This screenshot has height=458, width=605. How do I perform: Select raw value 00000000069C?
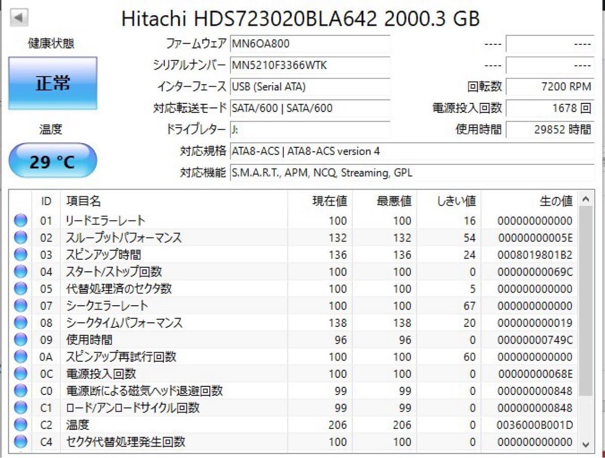pos(535,272)
